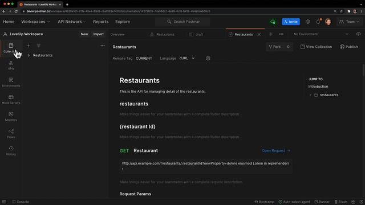Viewport: 365px width, 205px height.
Task: Toggle two-pane view icon
Action: pyautogui.click(x=354, y=202)
